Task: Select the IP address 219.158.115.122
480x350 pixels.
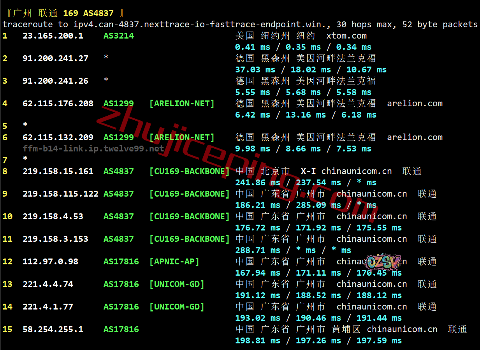Action: coord(60,194)
